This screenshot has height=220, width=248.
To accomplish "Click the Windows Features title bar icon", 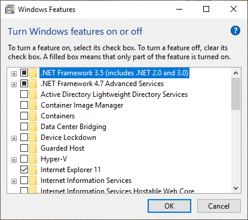I will pyautogui.click(x=10, y=10).
